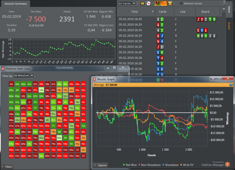Screen dimensions: 235x170
Task: Select the 16:28 hand row with 7 4
Action: [x=169, y=58]
